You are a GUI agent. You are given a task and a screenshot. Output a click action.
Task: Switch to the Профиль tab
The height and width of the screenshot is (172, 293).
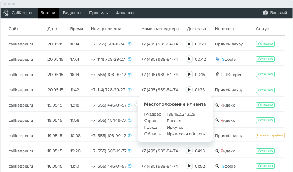[98, 13]
